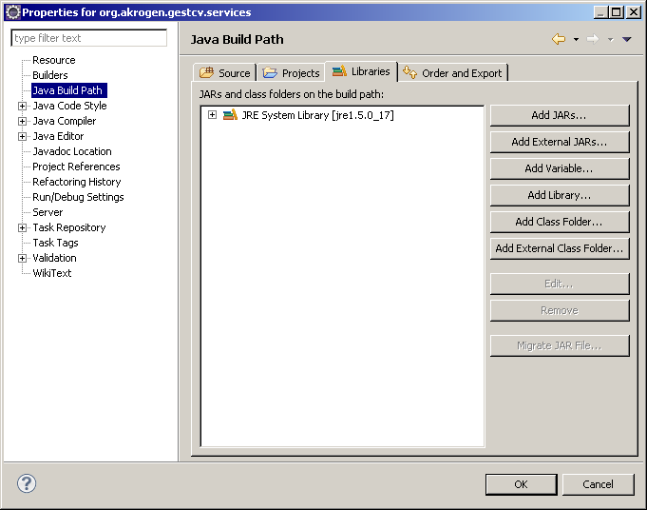Switch to the Source tab
This screenshot has height=510, width=647.
point(225,73)
